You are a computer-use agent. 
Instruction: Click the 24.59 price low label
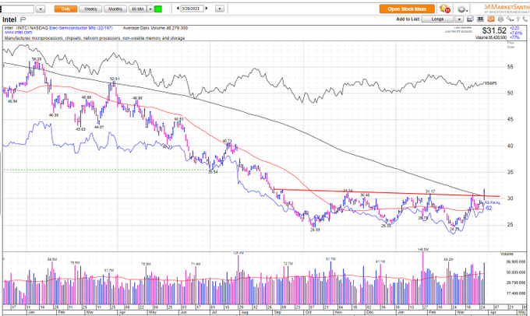(x=315, y=230)
